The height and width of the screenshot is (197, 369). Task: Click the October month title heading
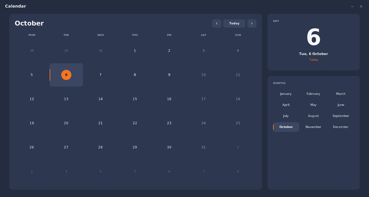[x=29, y=23]
